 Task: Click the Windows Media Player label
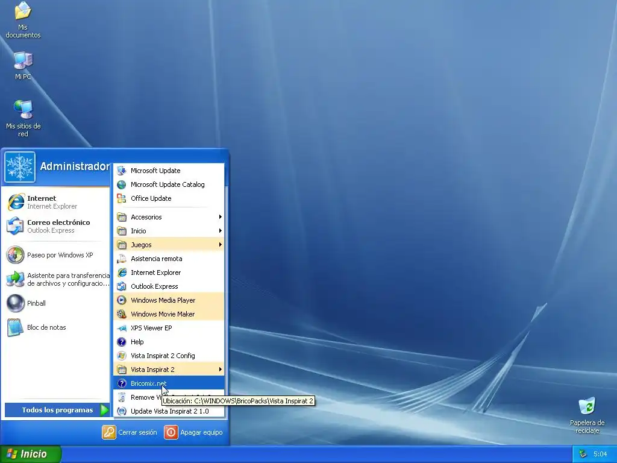pyautogui.click(x=163, y=300)
